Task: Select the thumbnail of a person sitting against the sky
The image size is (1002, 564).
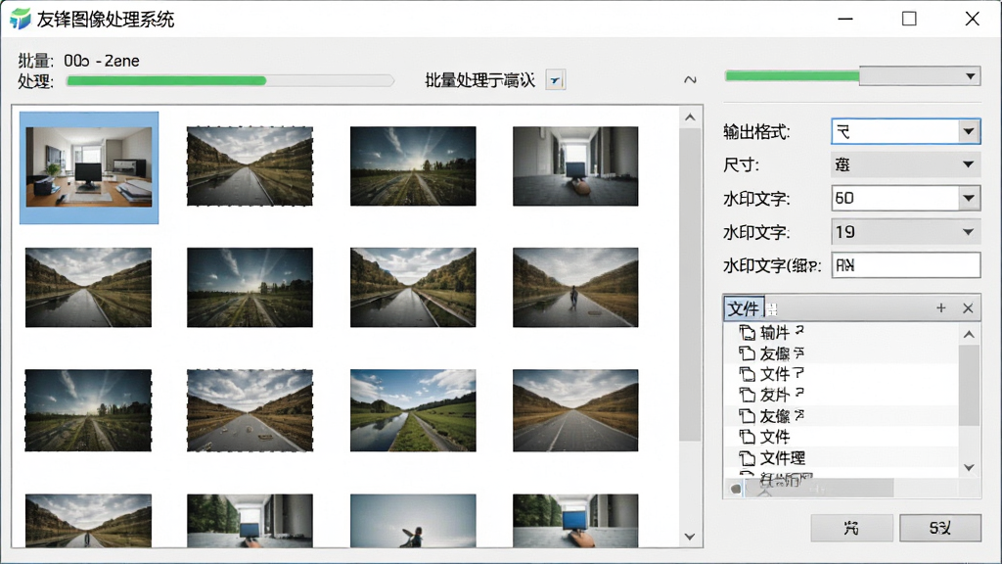Action: pos(413,521)
